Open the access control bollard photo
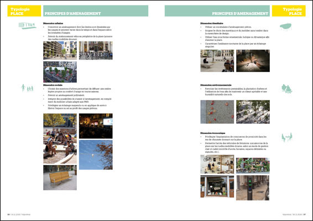Screen dimensions: 313x221 click(x=253, y=188)
